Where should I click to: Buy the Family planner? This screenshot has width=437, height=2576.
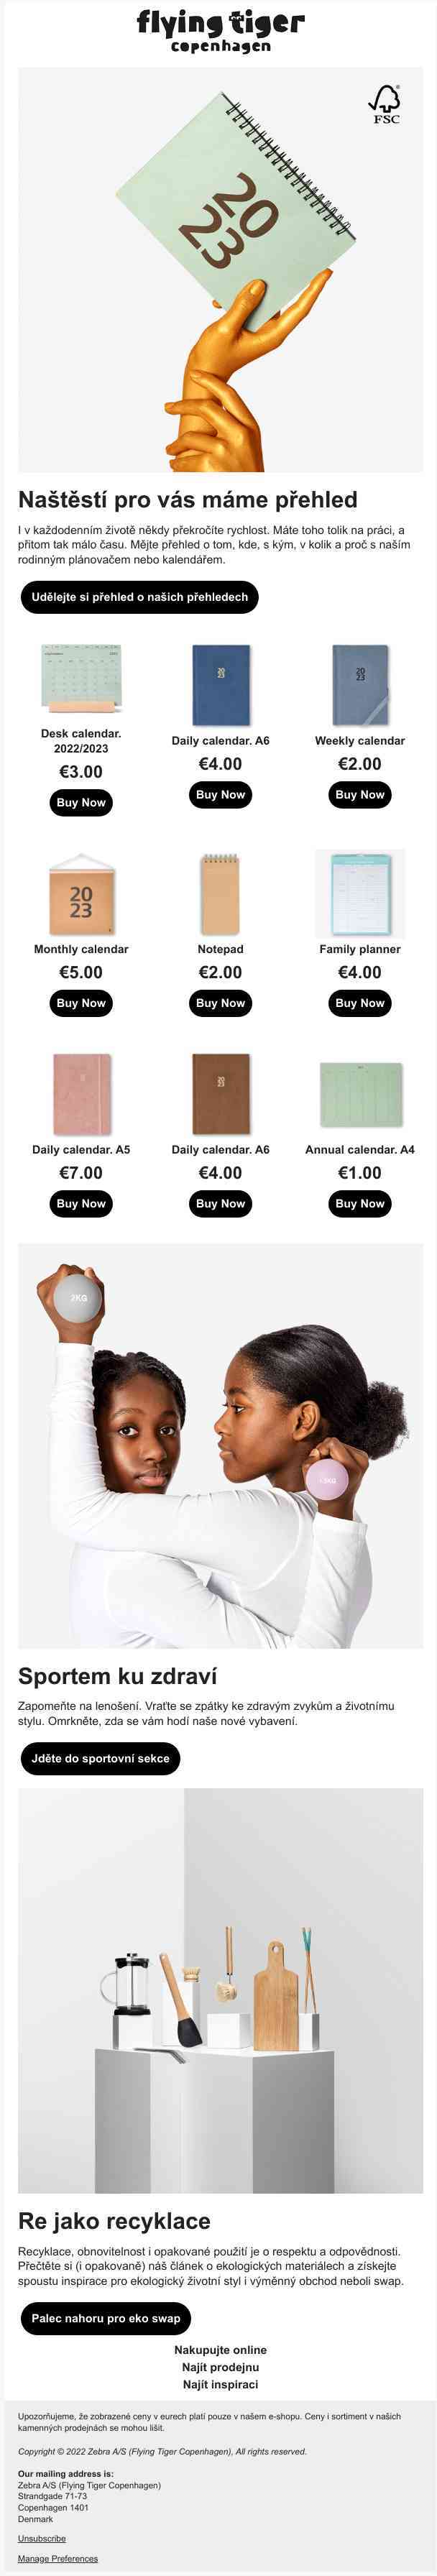click(359, 1003)
